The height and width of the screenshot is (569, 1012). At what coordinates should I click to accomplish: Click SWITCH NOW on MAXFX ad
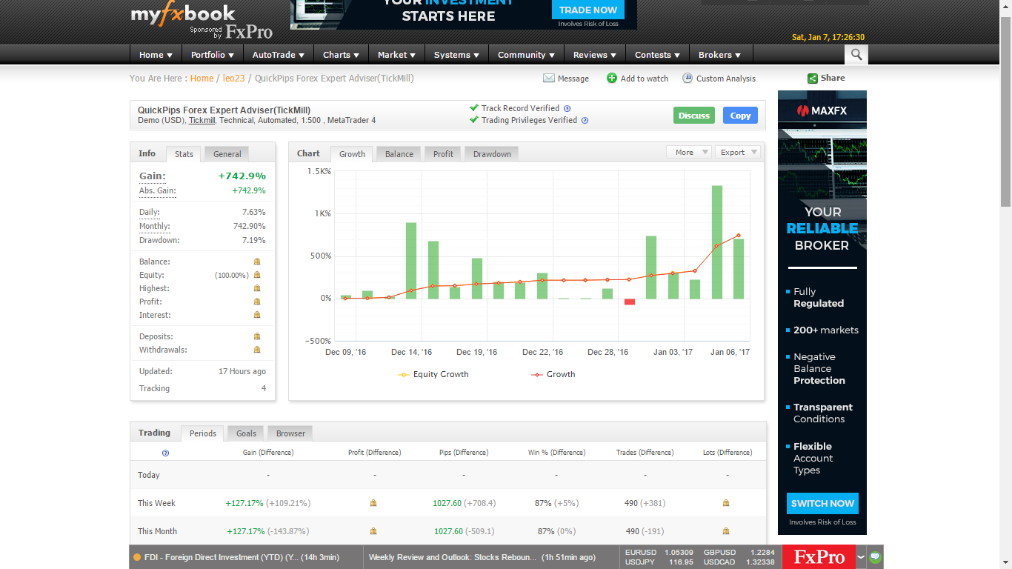click(x=822, y=503)
